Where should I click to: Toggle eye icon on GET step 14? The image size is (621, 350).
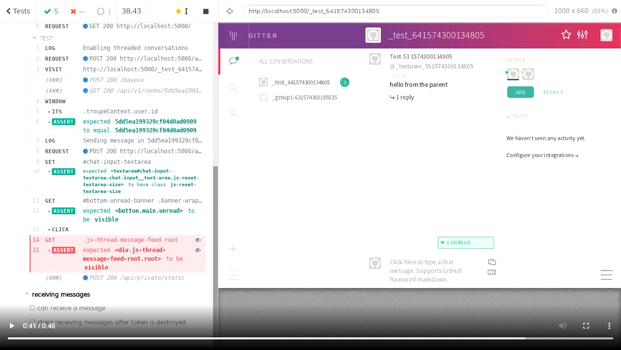point(198,240)
